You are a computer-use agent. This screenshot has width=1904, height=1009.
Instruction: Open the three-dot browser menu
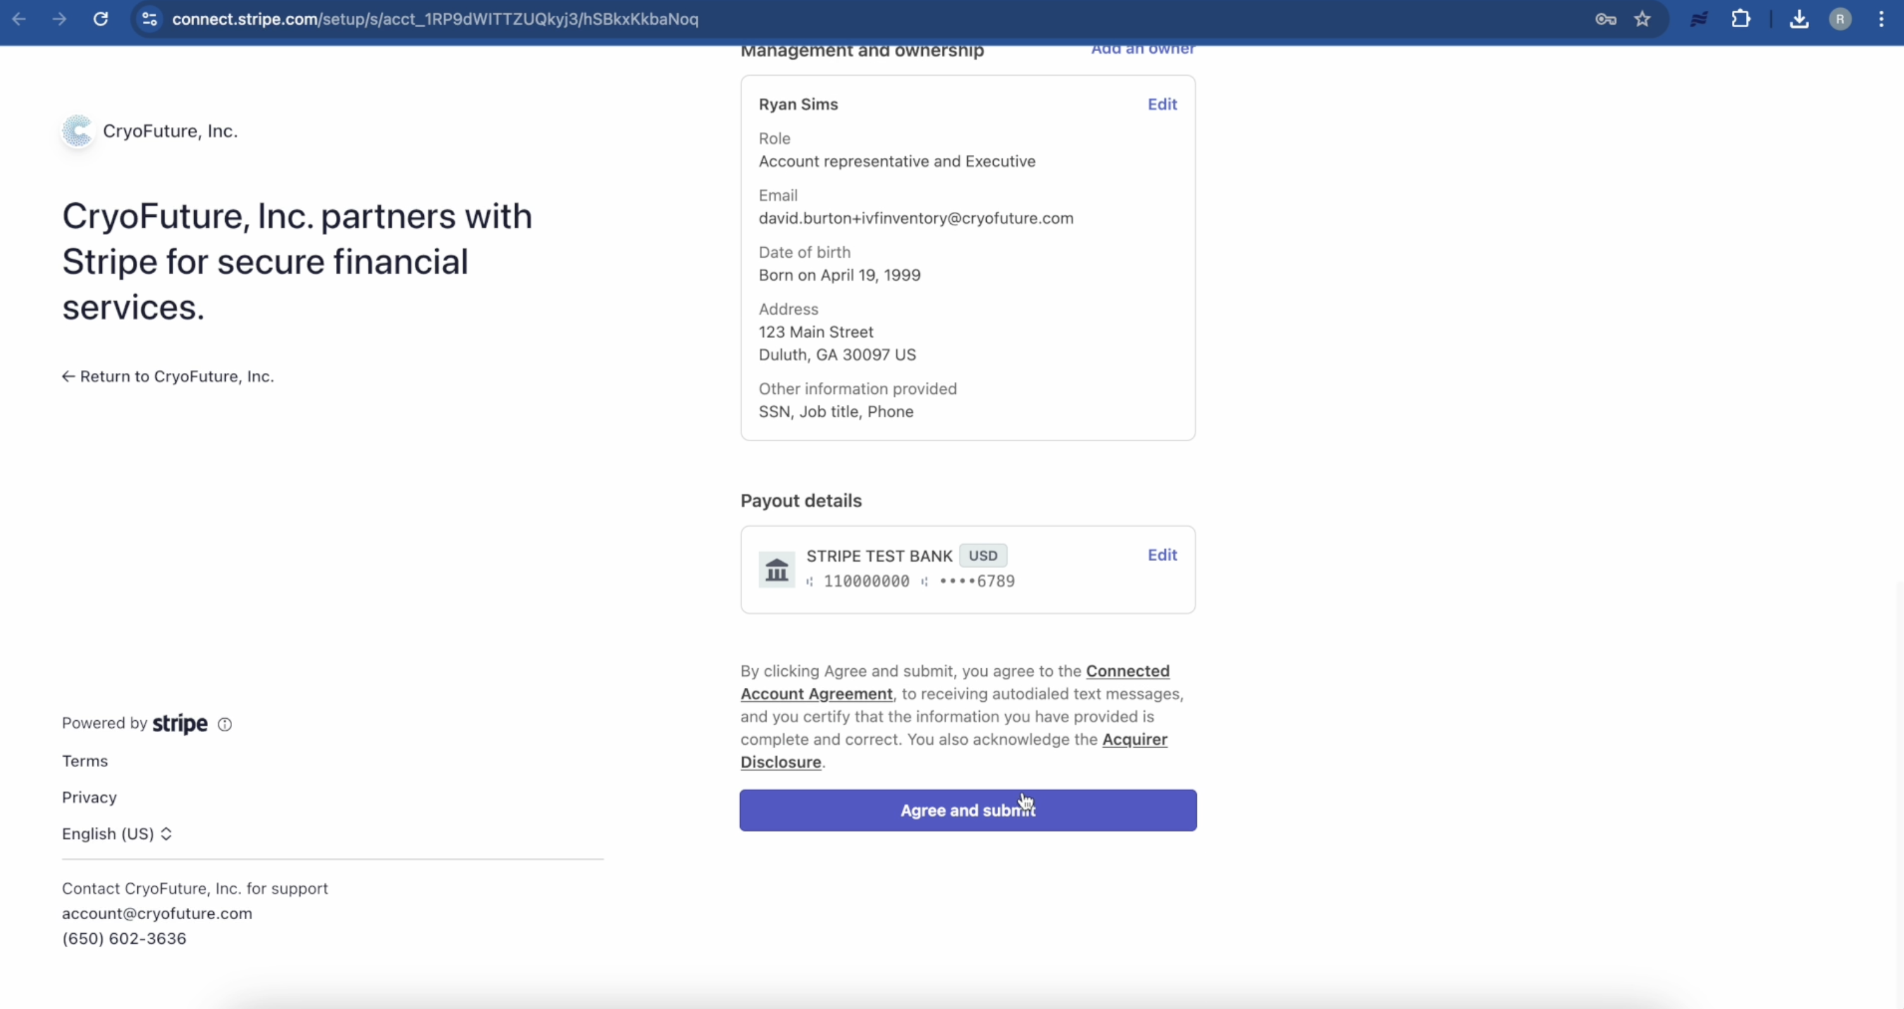coord(1881,19)
